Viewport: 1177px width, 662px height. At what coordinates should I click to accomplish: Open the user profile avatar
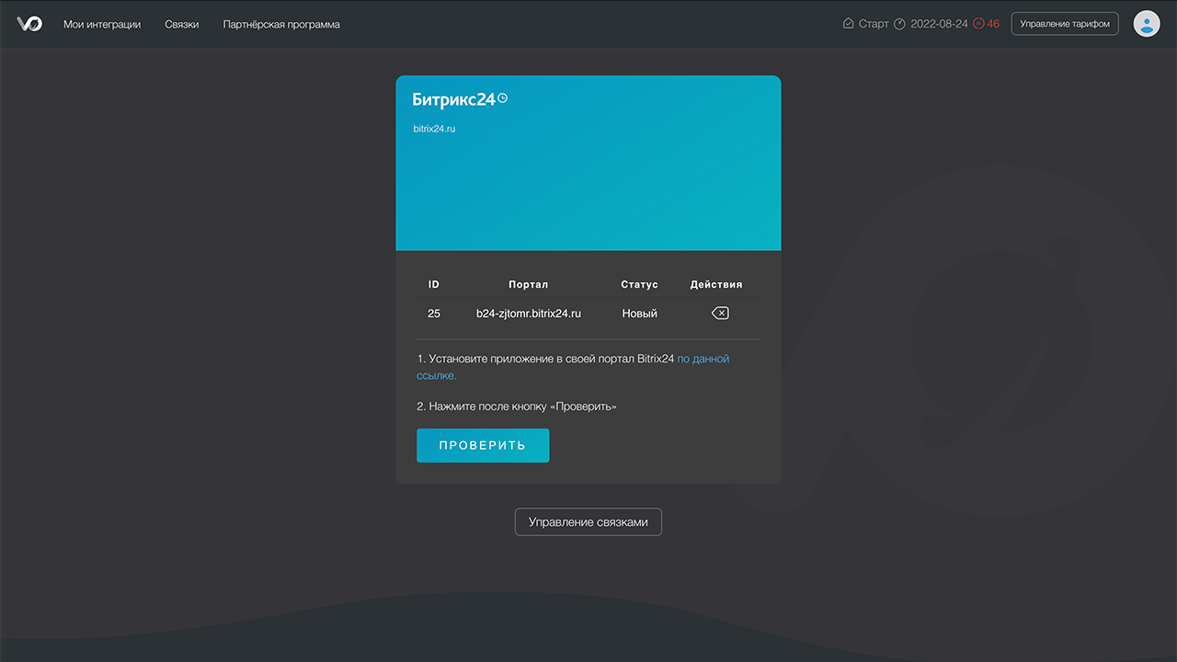(x=1147, y=24)
